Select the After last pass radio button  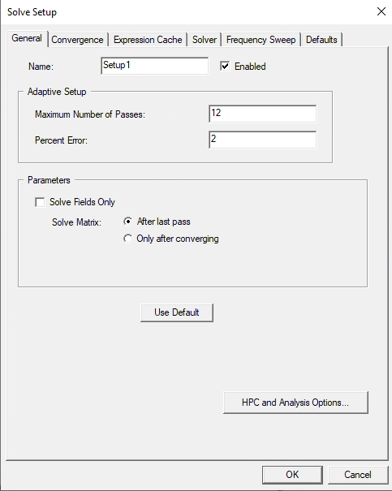click(127, 222)
